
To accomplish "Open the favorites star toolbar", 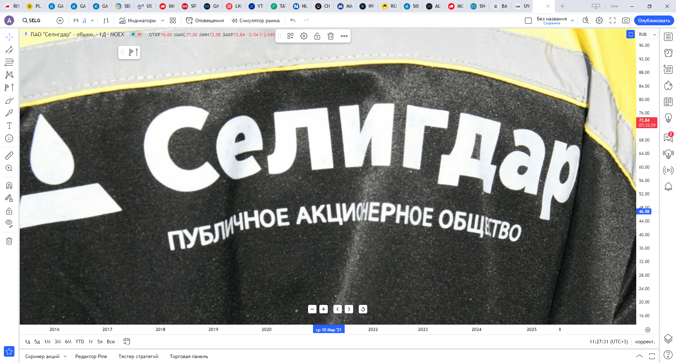I will [x=9, y=351].
